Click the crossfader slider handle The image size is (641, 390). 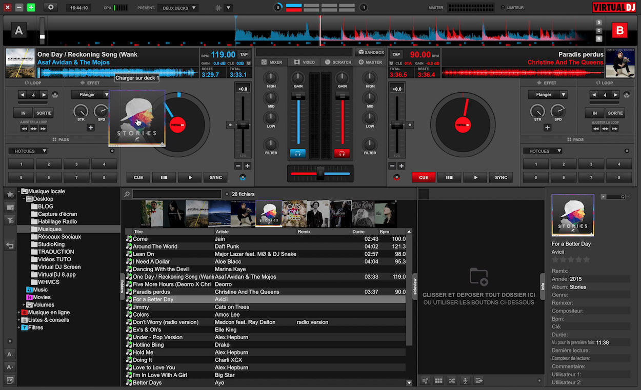click(320, 174)
